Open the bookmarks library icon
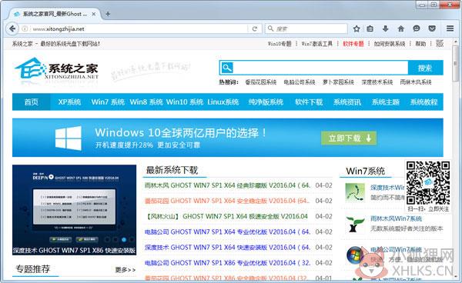 click(x=370, y=28)
